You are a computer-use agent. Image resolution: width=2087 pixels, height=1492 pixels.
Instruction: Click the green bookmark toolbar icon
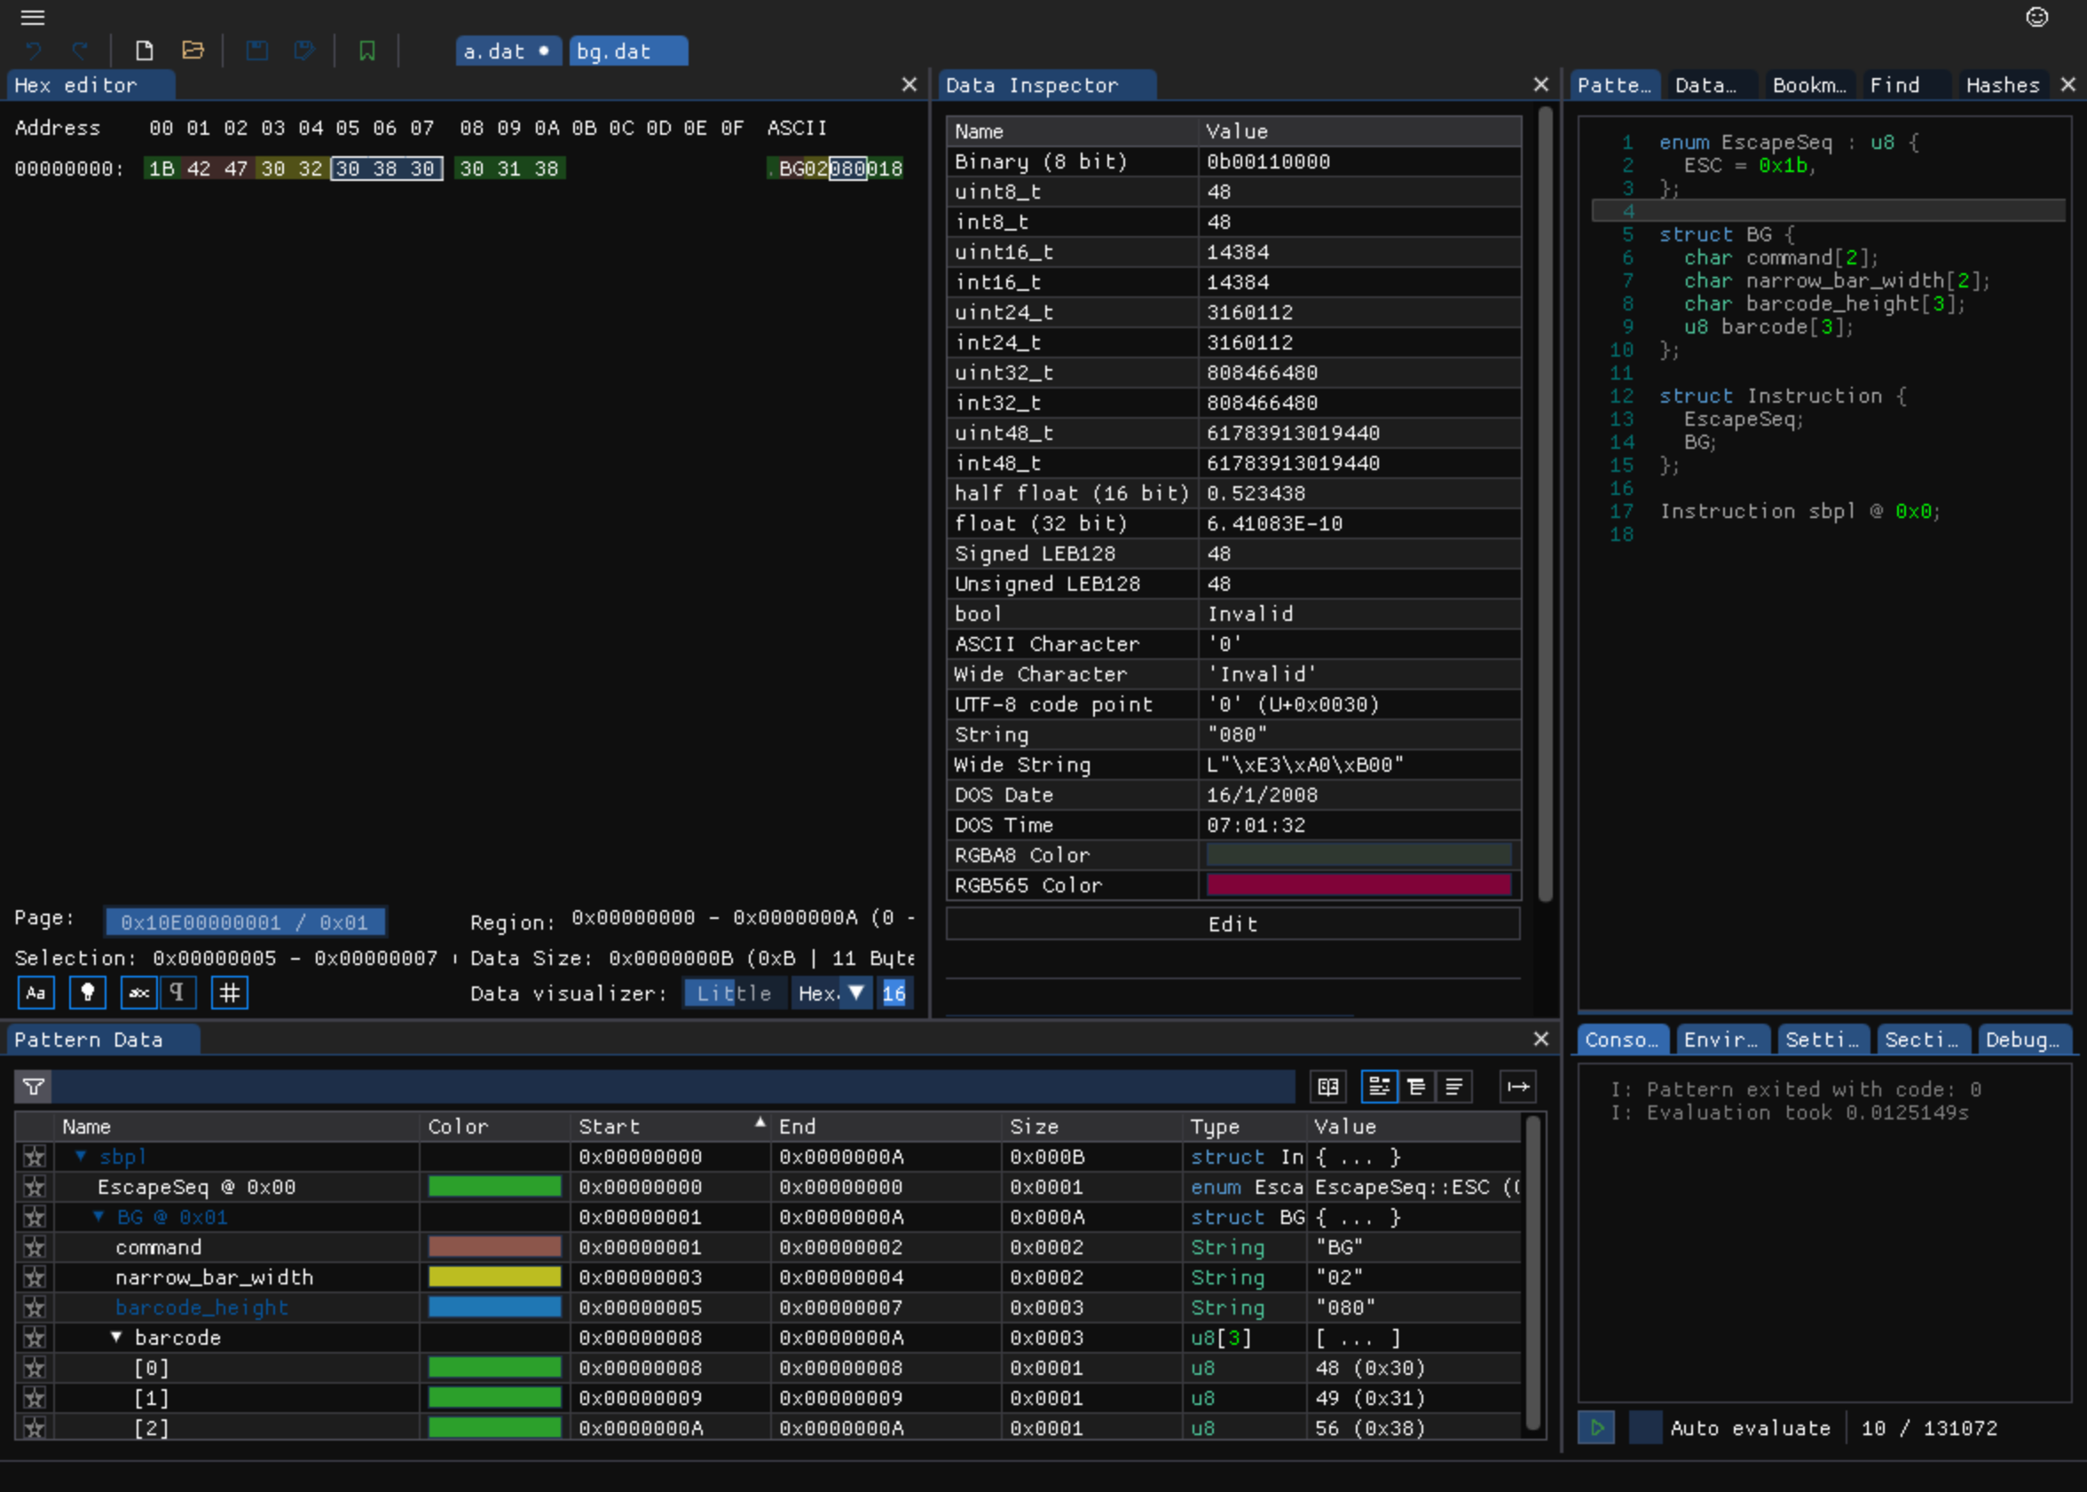point(366,51)
